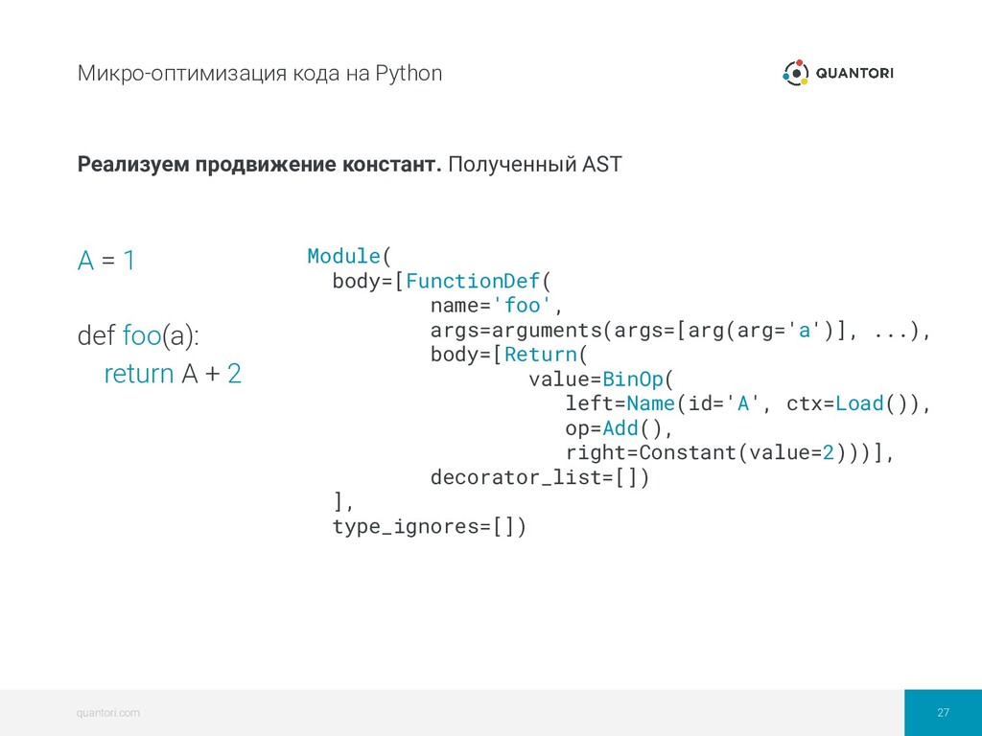This screenshot has width=982, height=736.
Task: Select 'body=[FunctionDef(' AST line
Action: pos(441,281)
